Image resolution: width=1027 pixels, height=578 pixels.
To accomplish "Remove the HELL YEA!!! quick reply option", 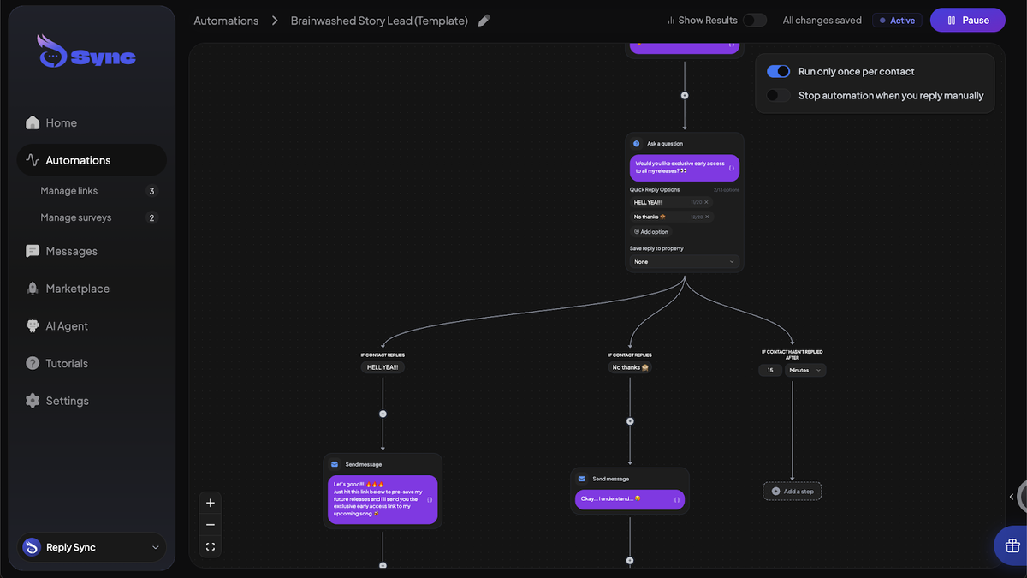I will pyautogui.click(x=706, y=202).
